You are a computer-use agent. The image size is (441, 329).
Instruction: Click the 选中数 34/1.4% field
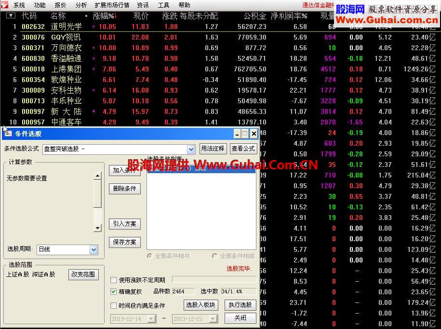tap(239, 291)
